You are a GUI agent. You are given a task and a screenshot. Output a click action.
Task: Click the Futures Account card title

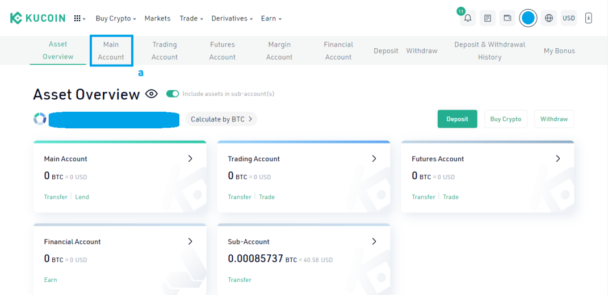[438, 159]
